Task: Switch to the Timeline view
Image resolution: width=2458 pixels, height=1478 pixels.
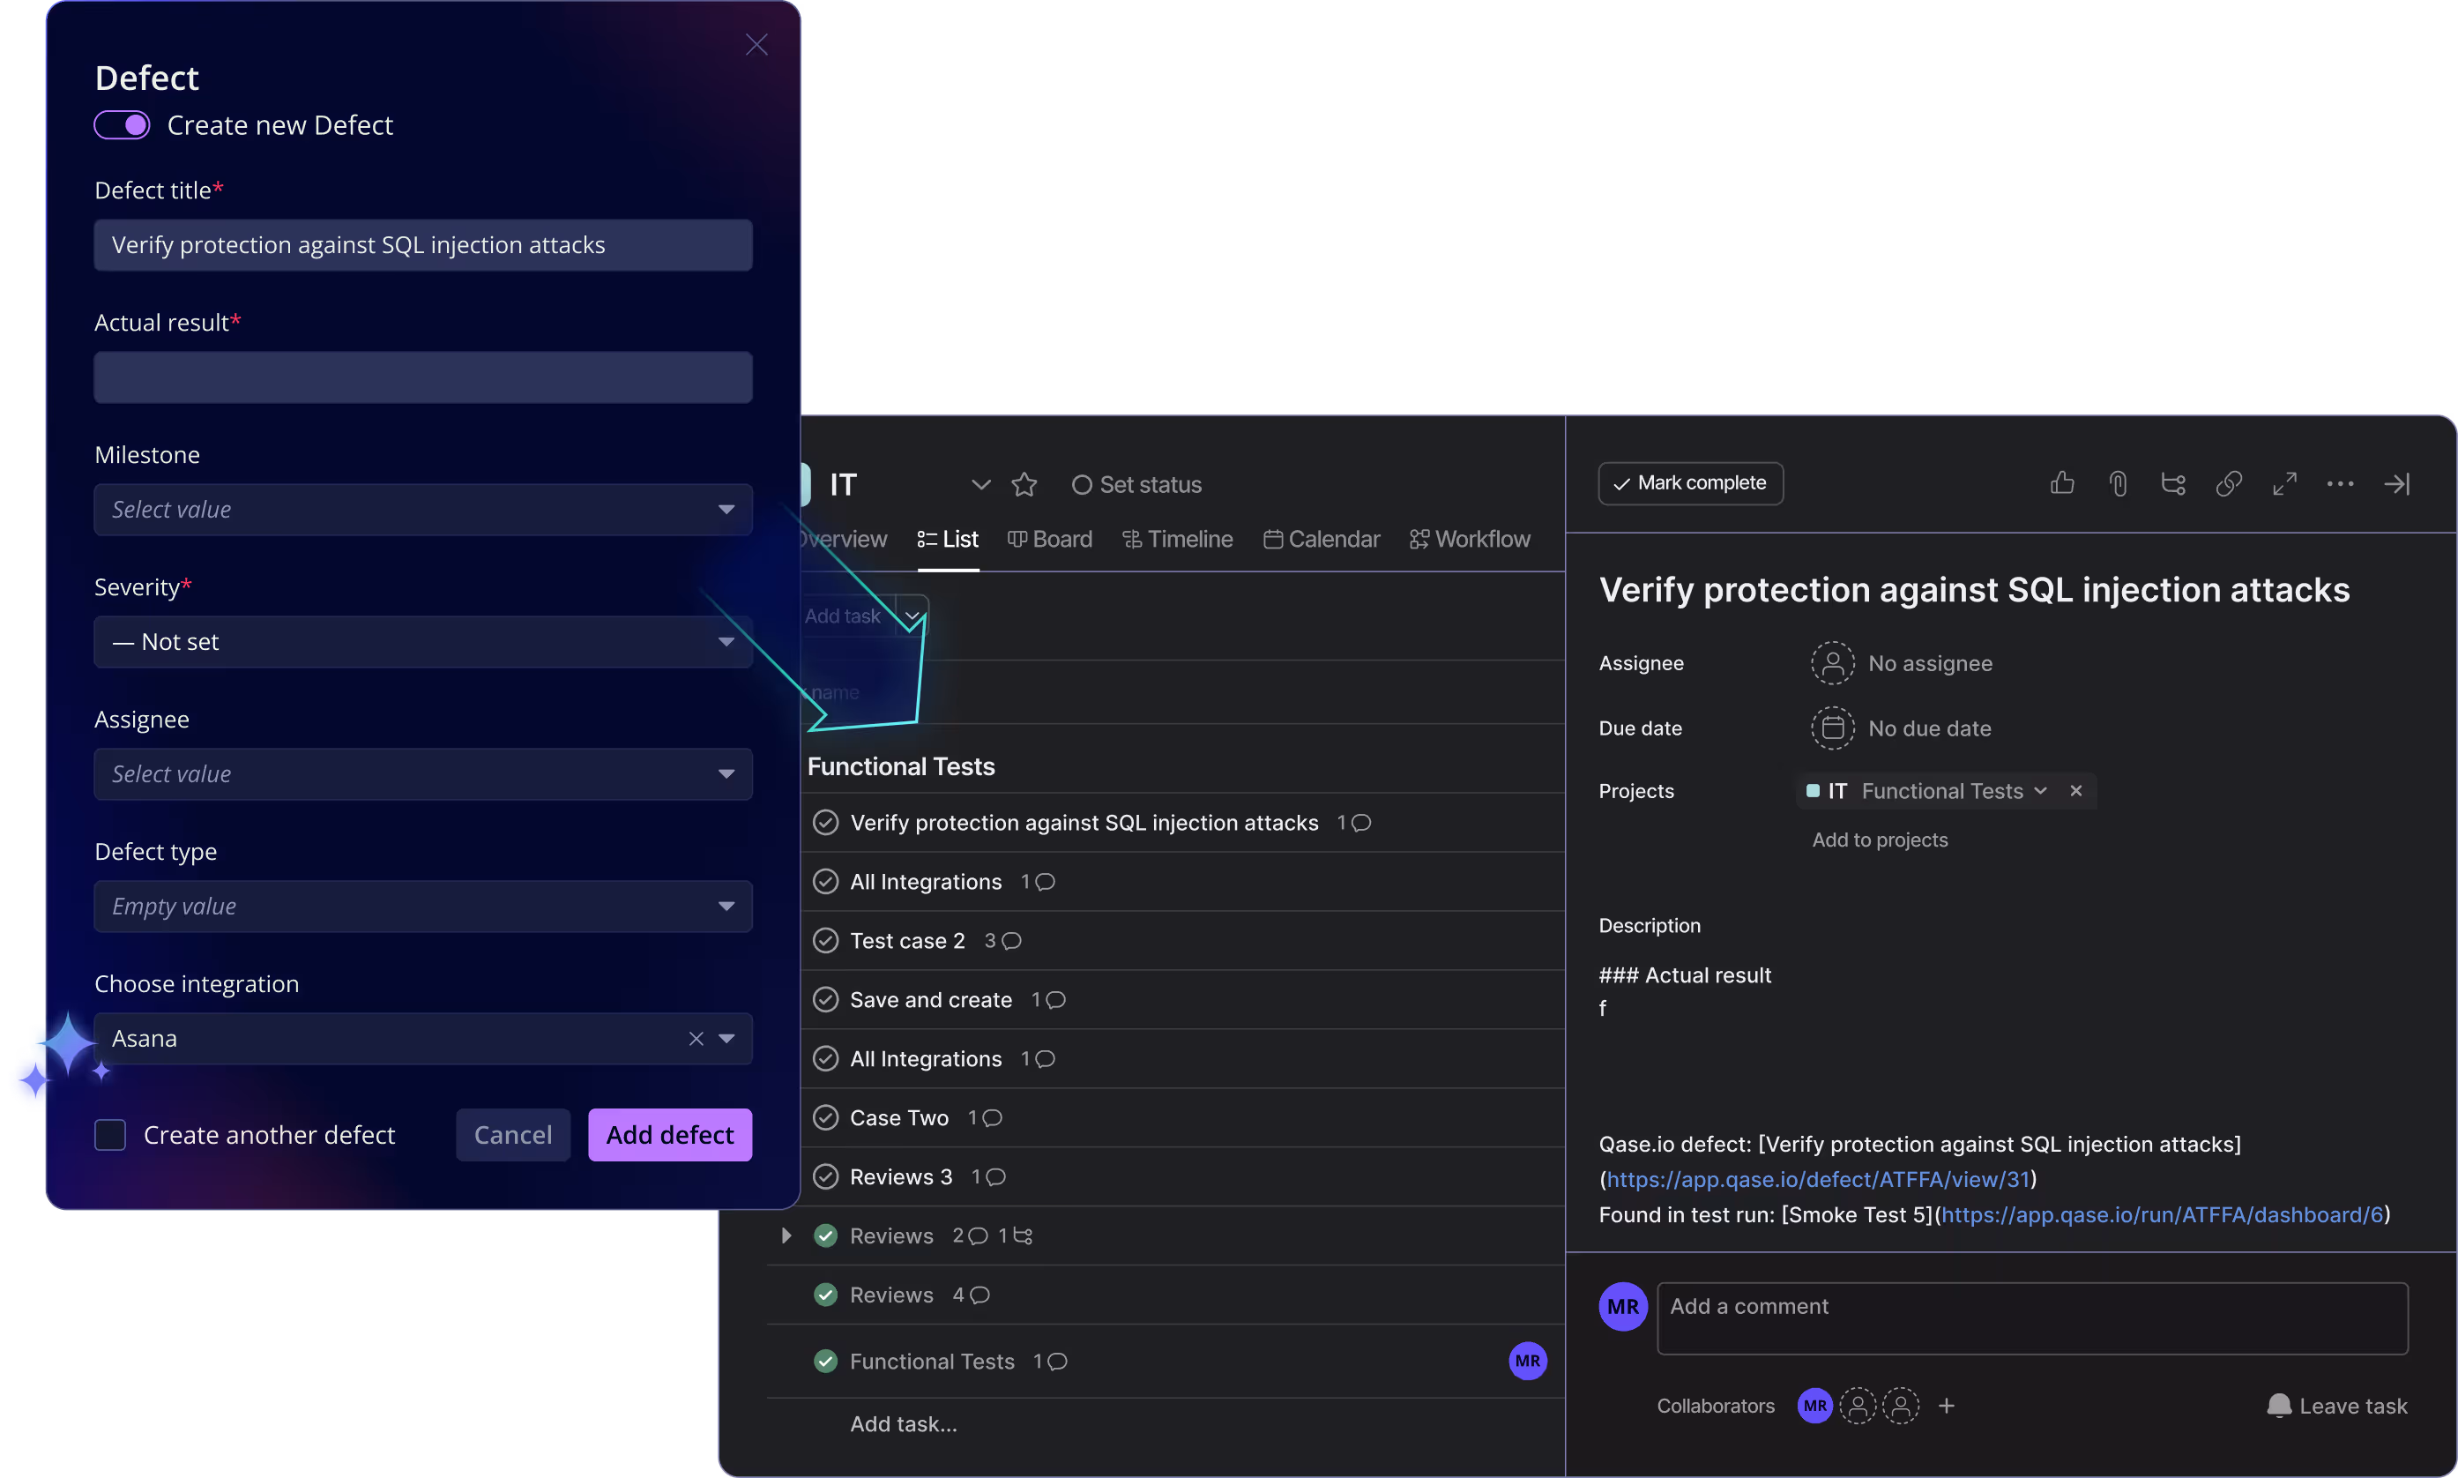Action: (1178, 539)
